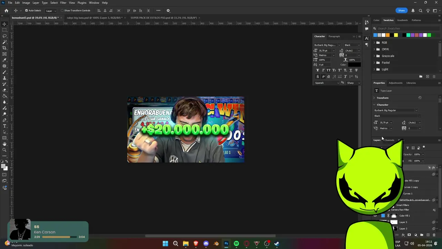Select the Rectangular Marquee tool
Image resolution: width=442 pixels, height=249 pixels.
coord(4,30)
